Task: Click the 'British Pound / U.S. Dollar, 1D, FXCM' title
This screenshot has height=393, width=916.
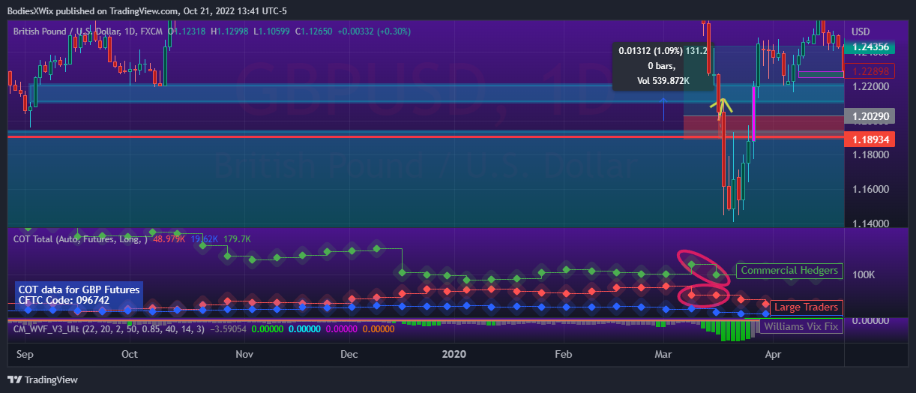Action: (x=89, y=31)
